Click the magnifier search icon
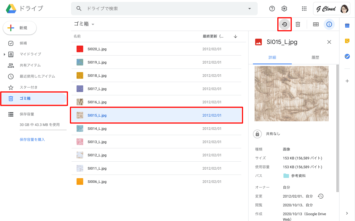 click(79, 9)
